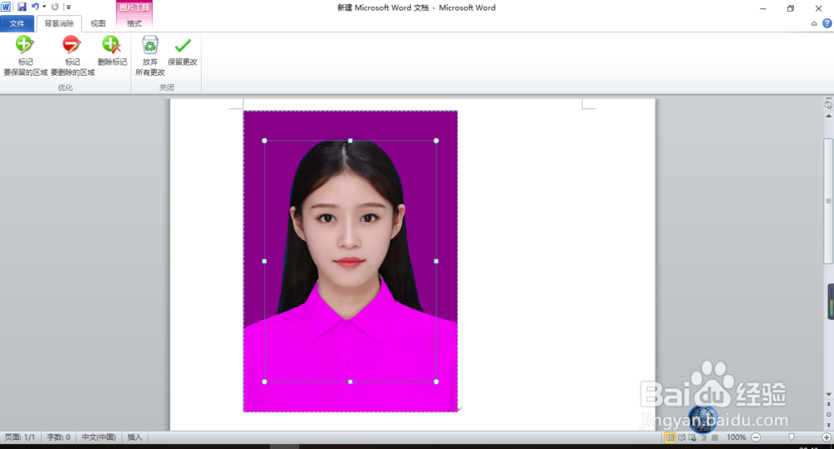Screen dimensions: 834x449
Task: Open the undo history dropdown arrow
Action: pyautogui.click(x=44, y=7)
